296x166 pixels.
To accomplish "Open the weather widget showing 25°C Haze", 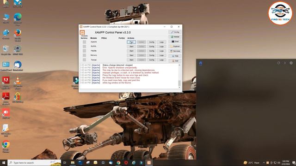I will point(251,163).
